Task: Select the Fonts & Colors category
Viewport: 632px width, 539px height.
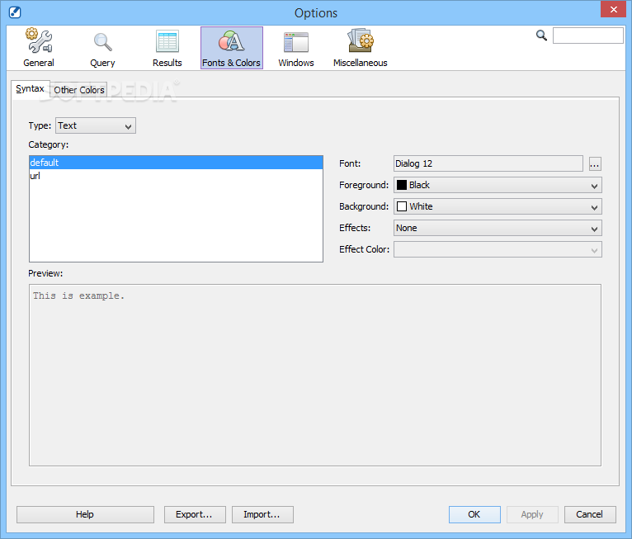Action: (x=231, y=48)
